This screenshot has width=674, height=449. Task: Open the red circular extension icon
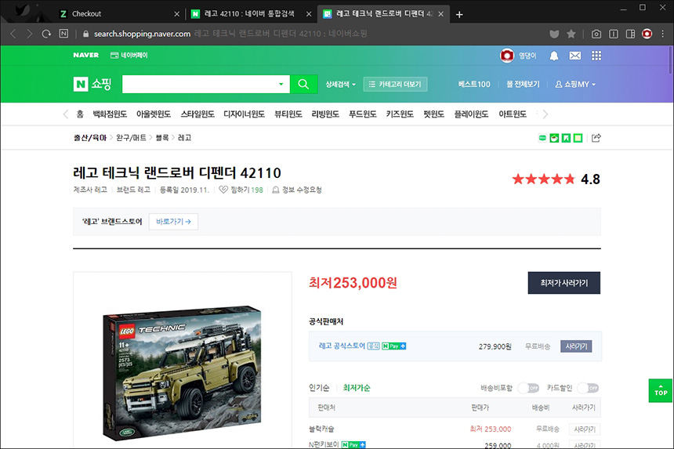click(x=647, y=34)
